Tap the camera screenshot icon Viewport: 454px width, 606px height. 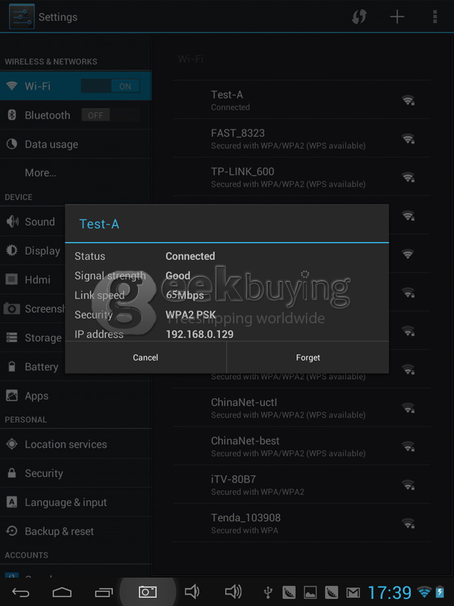148,592
